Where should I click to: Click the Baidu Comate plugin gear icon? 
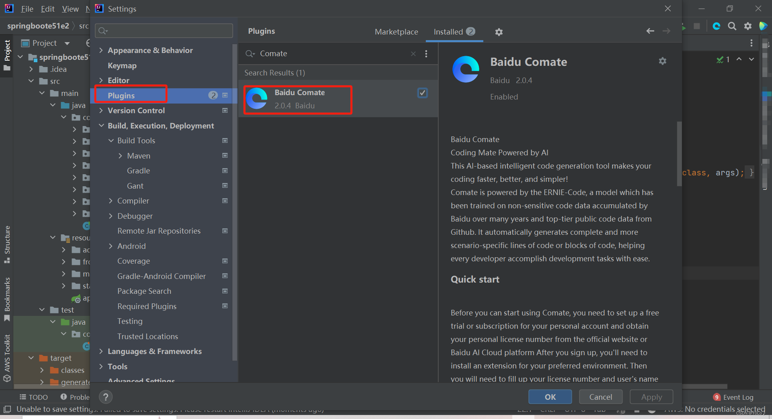663,61
